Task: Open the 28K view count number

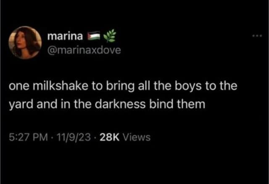Action: click(x=109, y=137)
